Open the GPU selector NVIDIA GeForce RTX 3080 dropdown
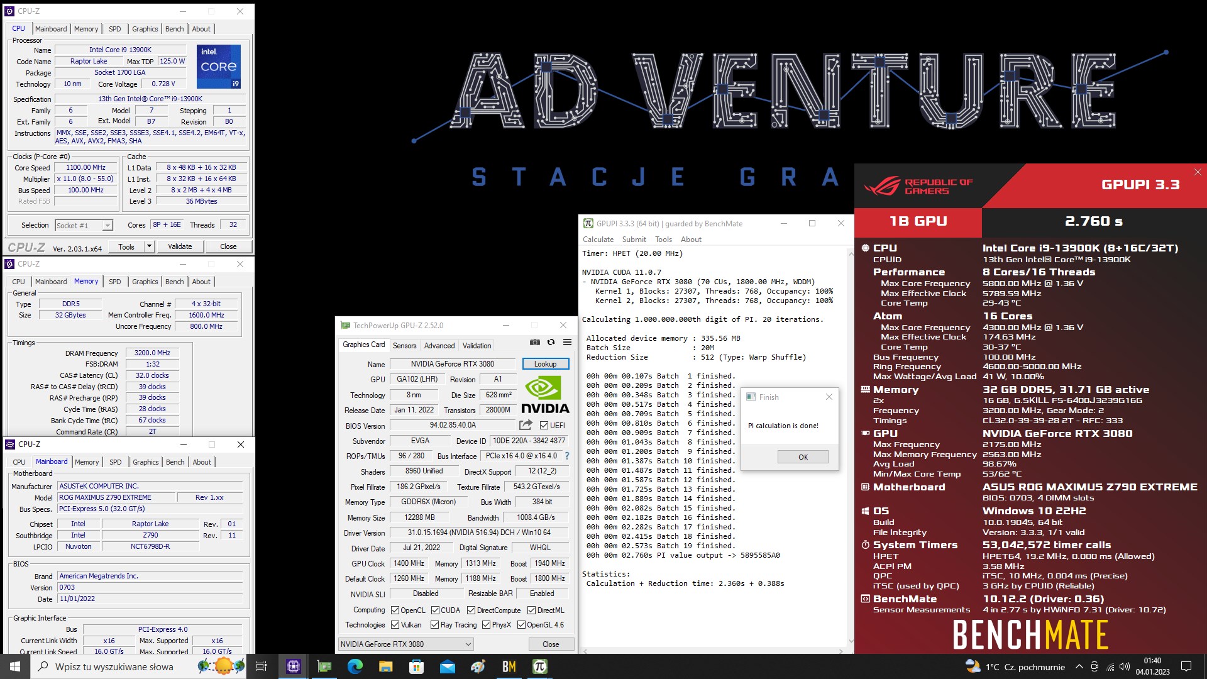Screen dimensions: 1207x679 [x=405, y=644]
